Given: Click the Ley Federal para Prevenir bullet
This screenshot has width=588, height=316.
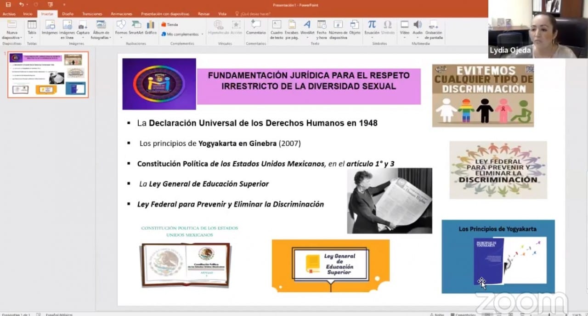Looking at the screenshot, I should (230, 204).
